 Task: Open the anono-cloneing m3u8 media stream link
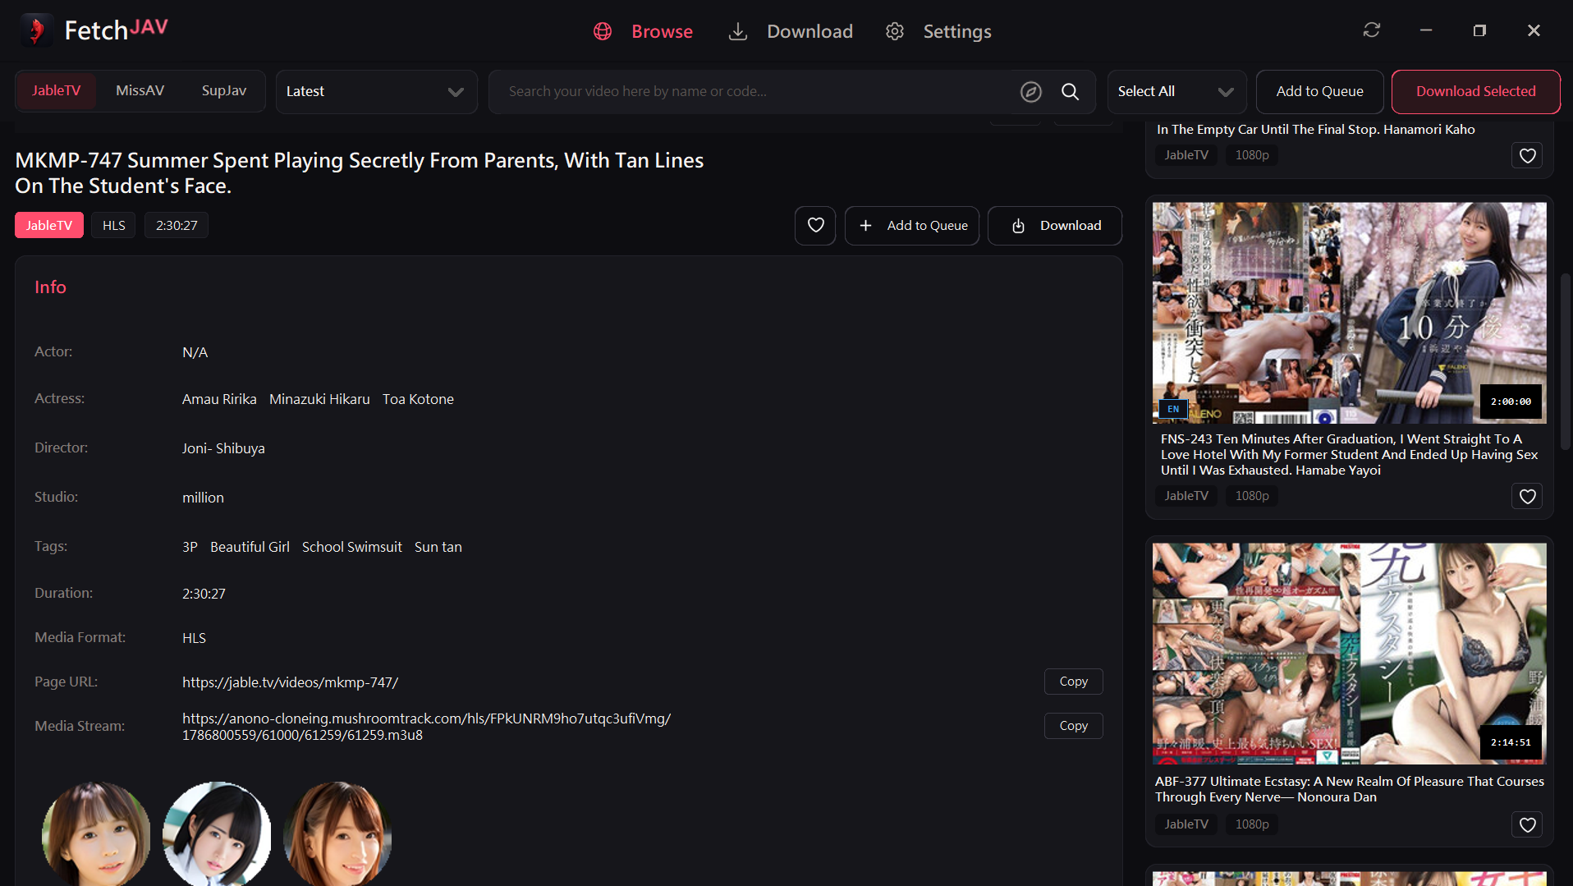click(x=426, y=727)
